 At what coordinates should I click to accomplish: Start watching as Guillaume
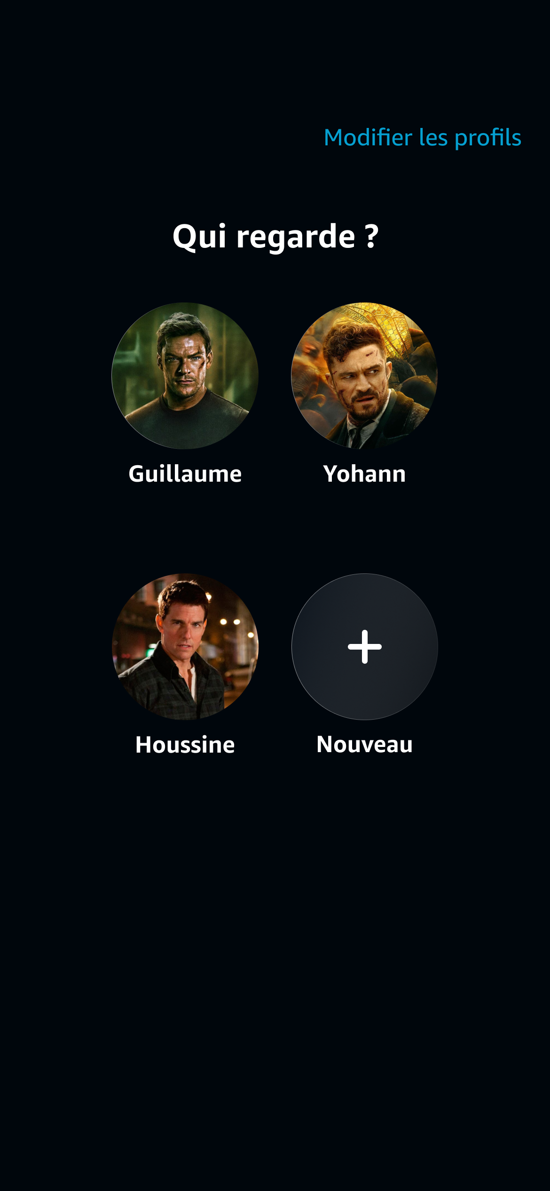pyautogui.click(x=185, y=375)
